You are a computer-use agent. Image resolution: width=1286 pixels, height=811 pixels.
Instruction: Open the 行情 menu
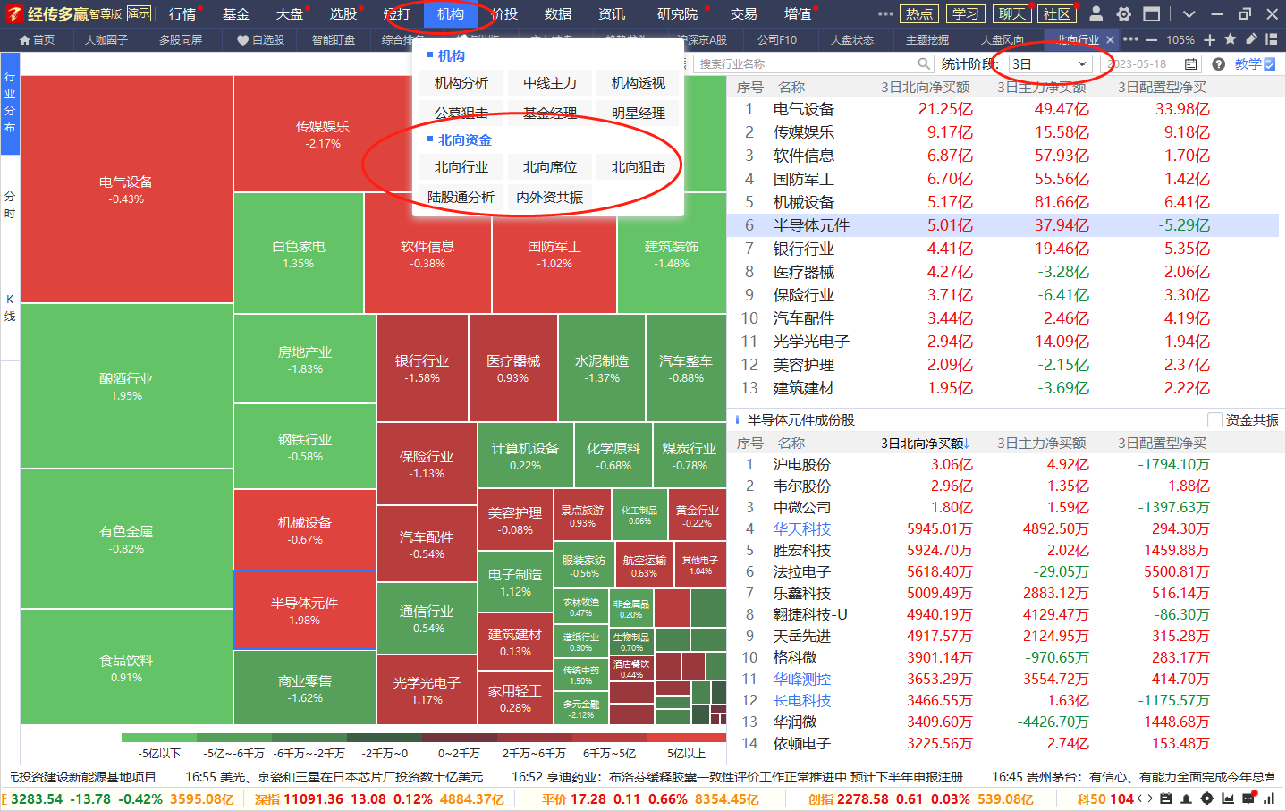pyautogui.click(x=182, y=14)
